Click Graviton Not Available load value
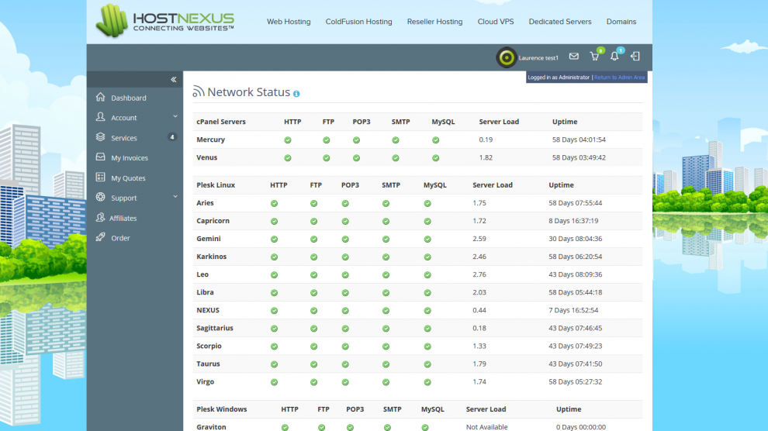Screen dimensions: 768x431 pos(487,427)
